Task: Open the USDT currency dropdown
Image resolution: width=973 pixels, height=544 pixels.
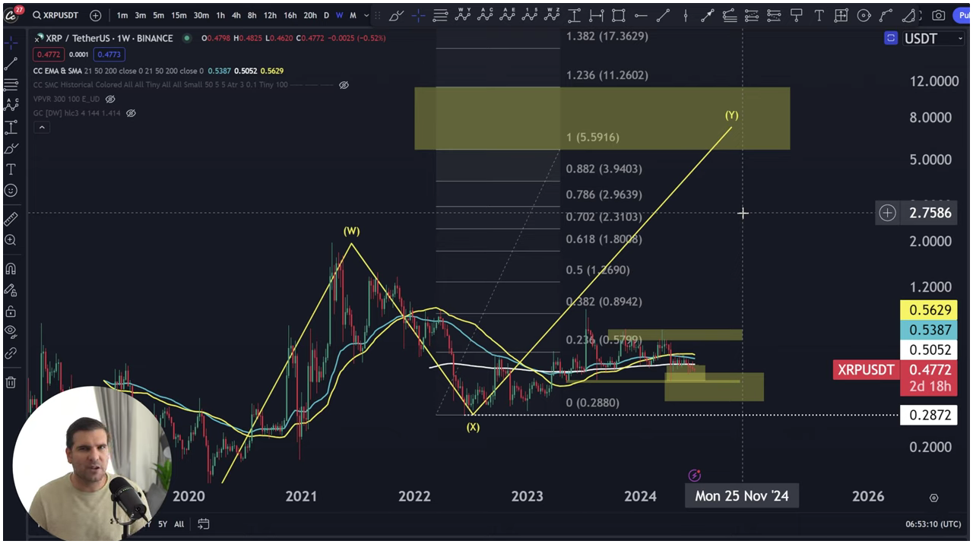Action: pos(932,38)
